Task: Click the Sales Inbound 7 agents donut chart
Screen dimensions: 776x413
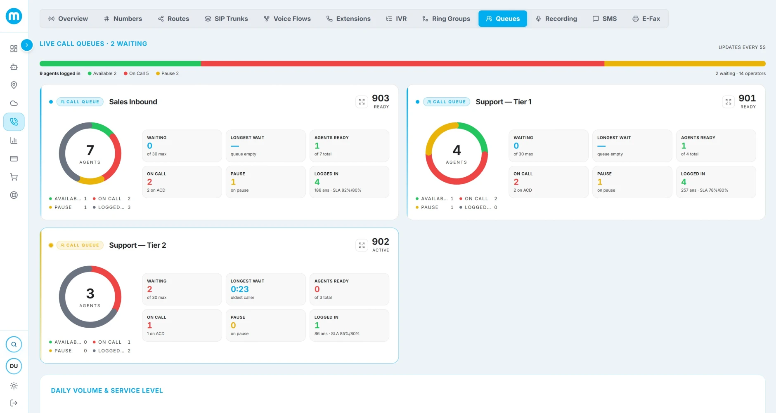Action: click(90, 153)
